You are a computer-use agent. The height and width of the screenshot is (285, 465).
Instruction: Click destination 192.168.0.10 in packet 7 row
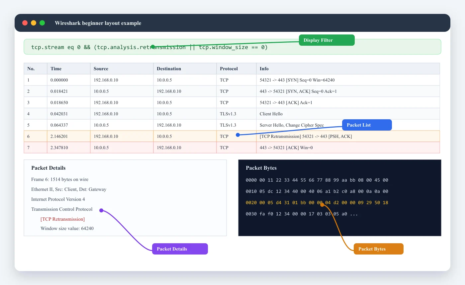pos(169,147)
